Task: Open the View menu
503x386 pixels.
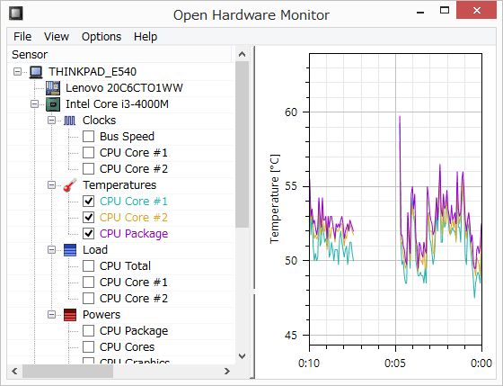Action: [x=57, y=37]
